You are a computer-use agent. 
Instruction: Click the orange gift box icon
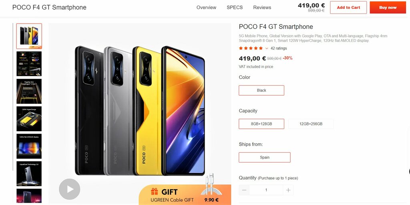click(154, 192)
